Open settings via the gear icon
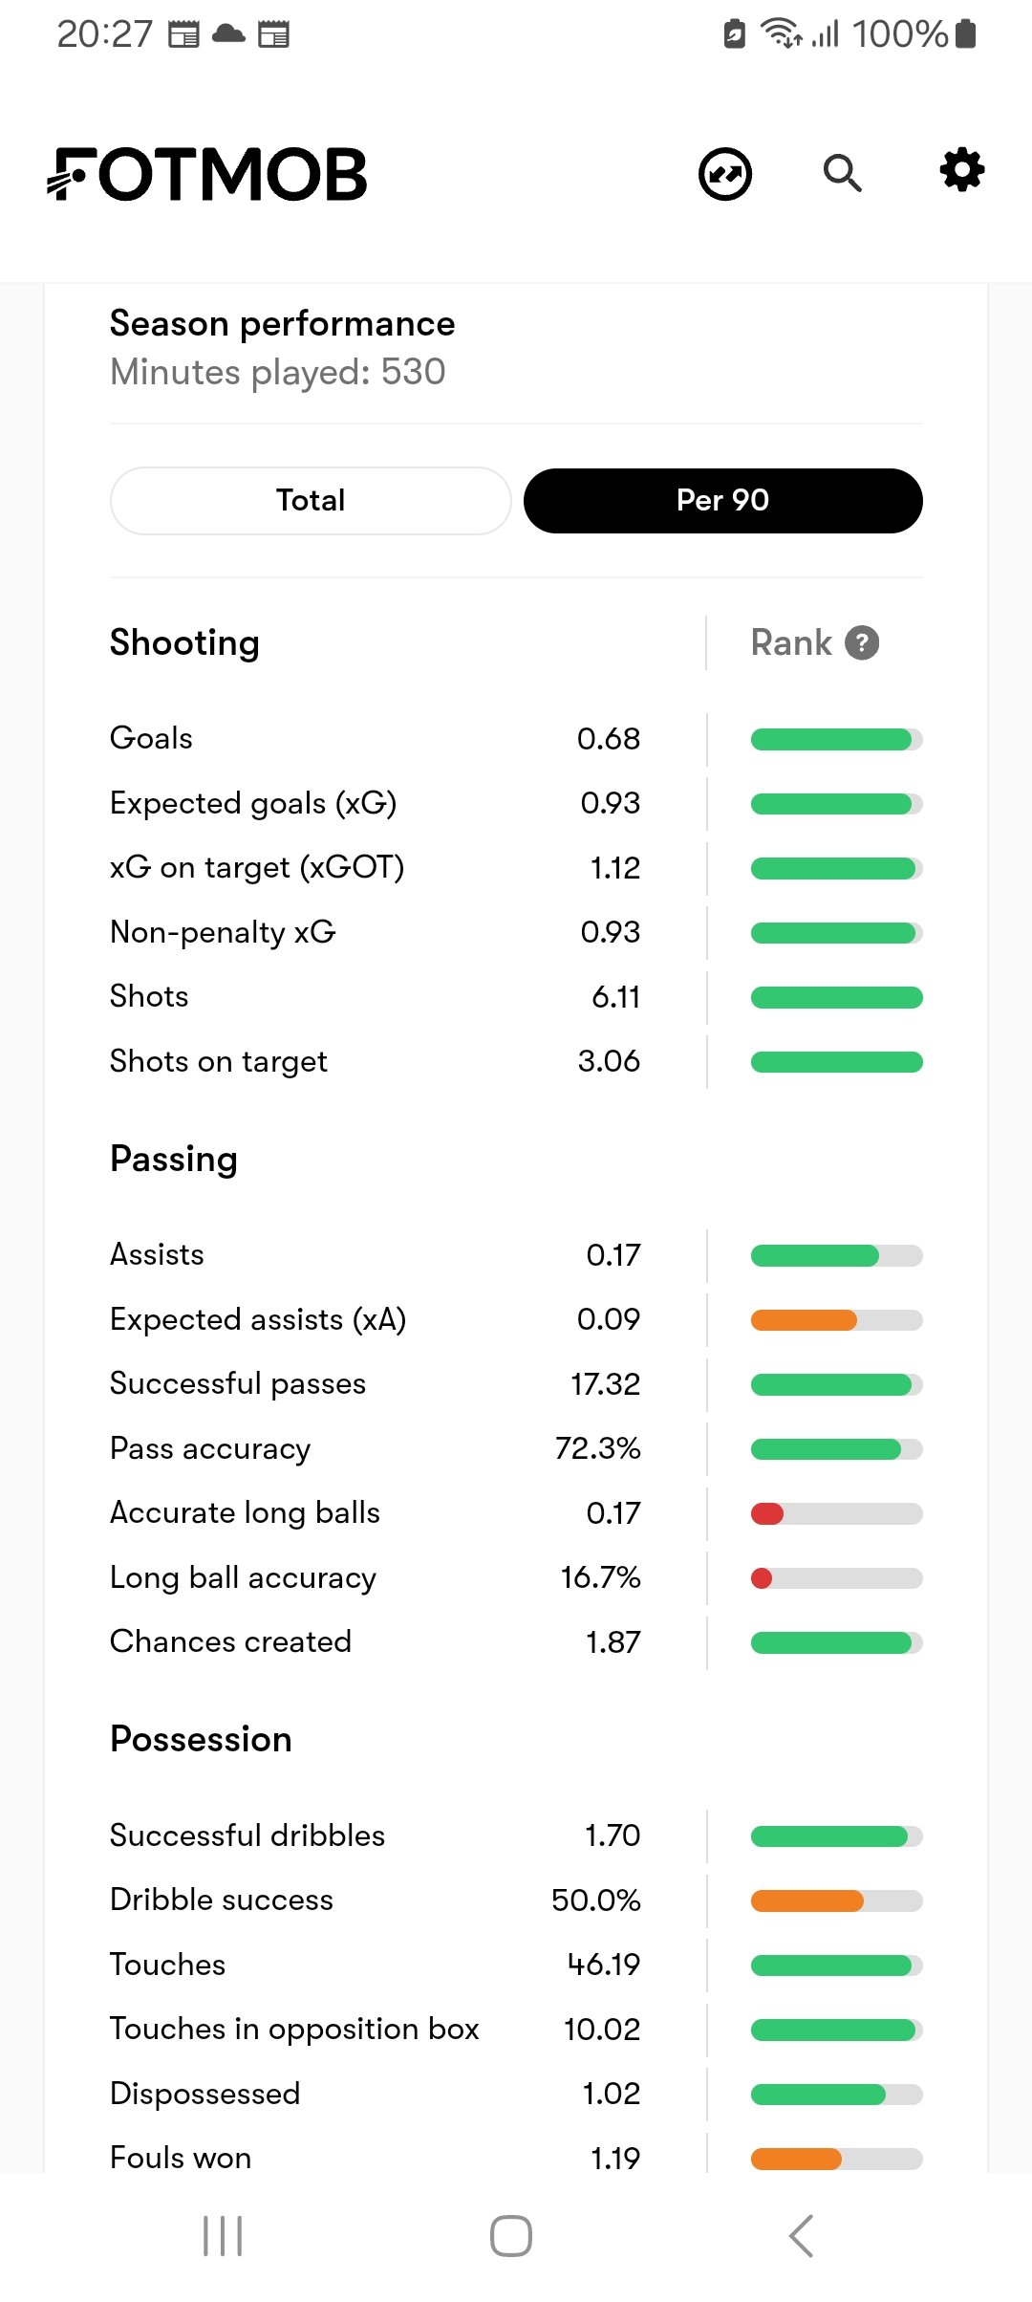The width and height of the screenshot is (1032, 2302). pos(961,170)
